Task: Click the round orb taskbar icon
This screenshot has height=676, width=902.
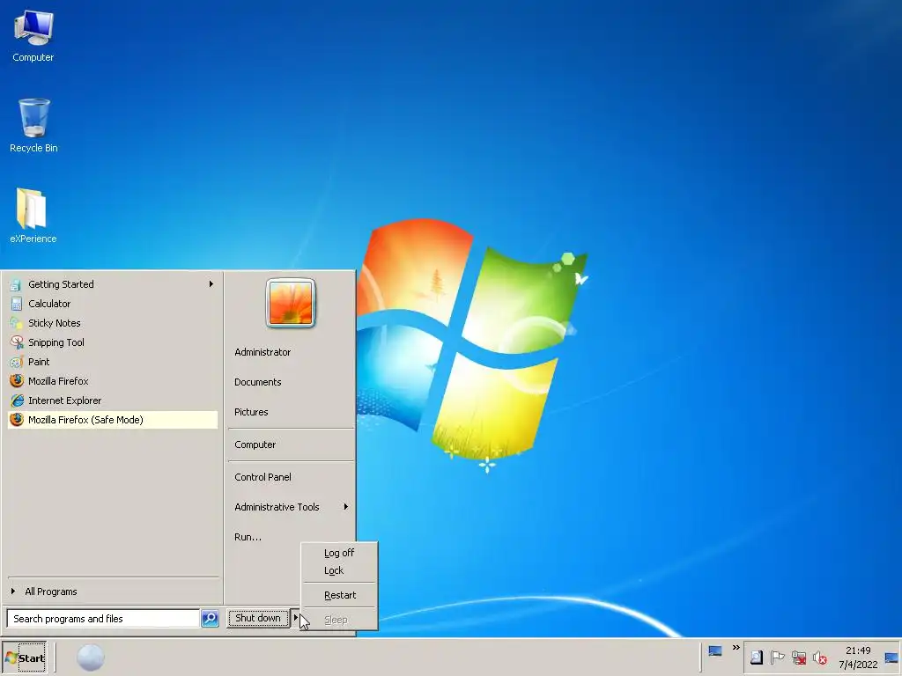Action: 91,658
